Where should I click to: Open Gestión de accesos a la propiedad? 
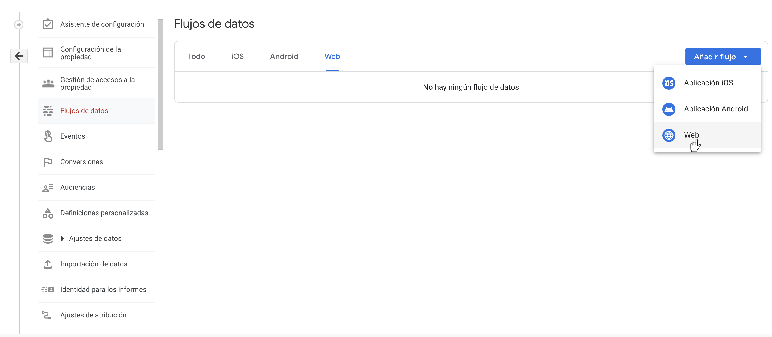click(97, 83)
